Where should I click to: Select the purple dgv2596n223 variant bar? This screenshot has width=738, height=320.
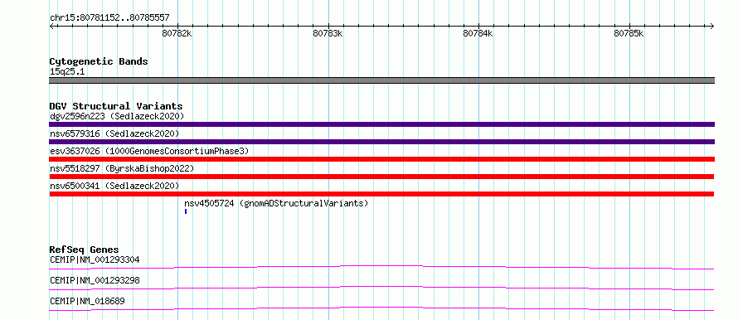[381, 124]
